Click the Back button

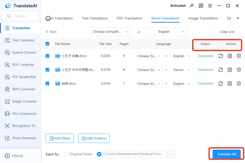(51, 32)
